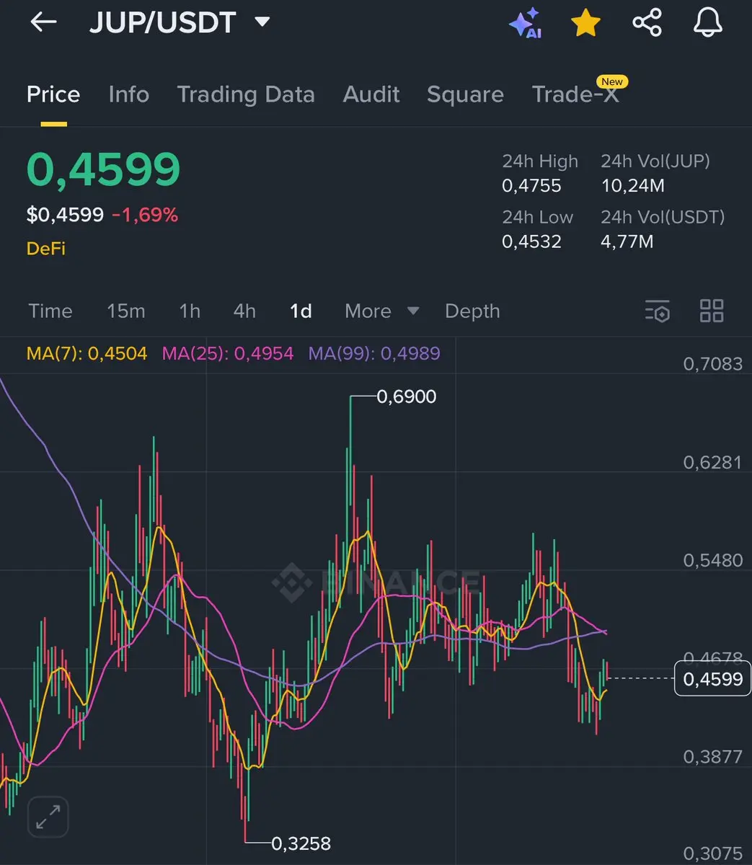
Task: Open the share icon
Action: tap(647, 22)
